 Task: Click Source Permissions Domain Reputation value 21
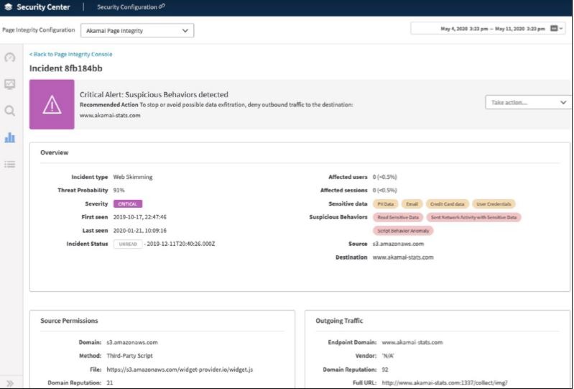pyautogui.click(x=109, y=383)
